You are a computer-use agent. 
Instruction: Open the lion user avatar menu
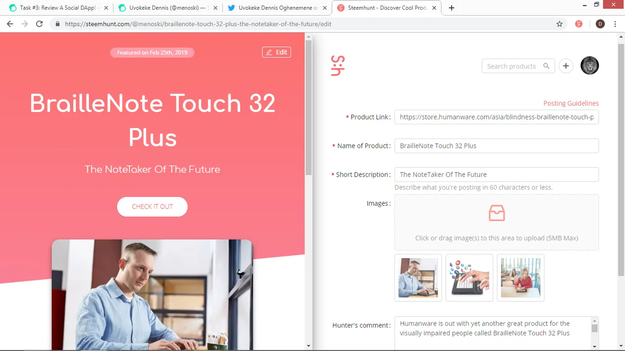pyautogui.click(x=590, y=66)
